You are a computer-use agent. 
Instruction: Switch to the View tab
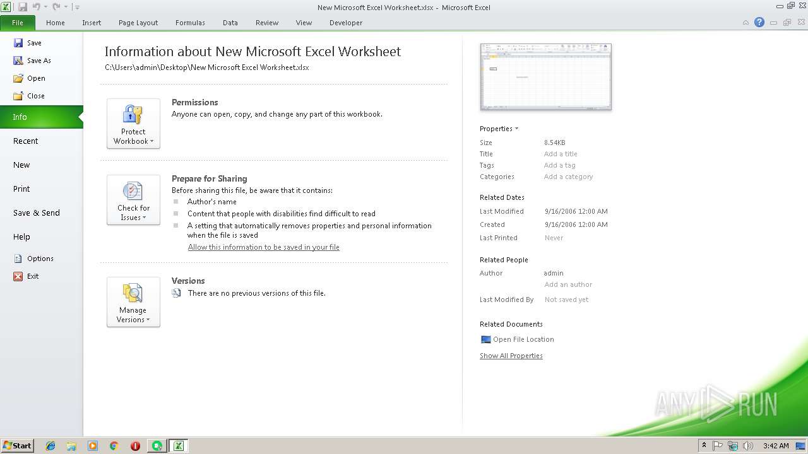click(304, 23)
